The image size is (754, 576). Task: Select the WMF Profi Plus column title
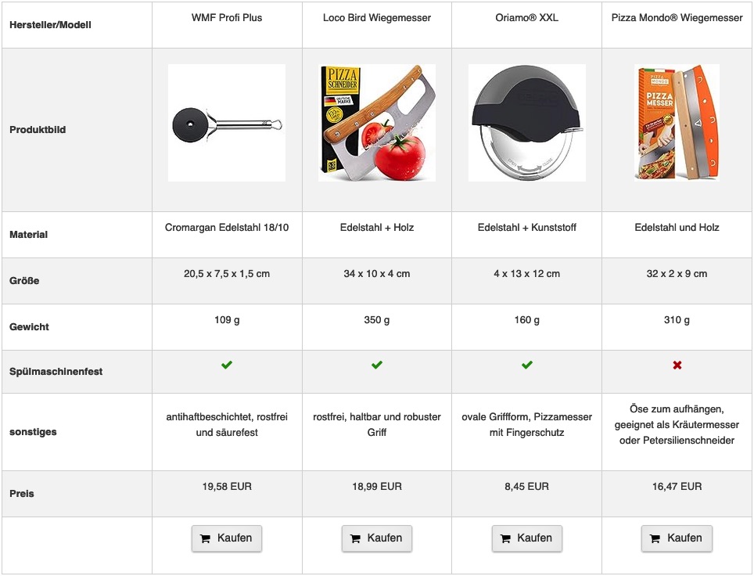tap(227, 18)
